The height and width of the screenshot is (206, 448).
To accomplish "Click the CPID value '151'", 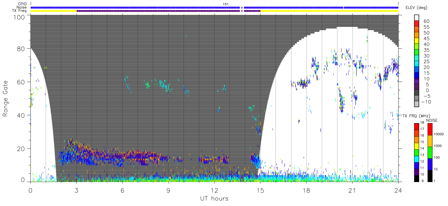I will [226, 4].
